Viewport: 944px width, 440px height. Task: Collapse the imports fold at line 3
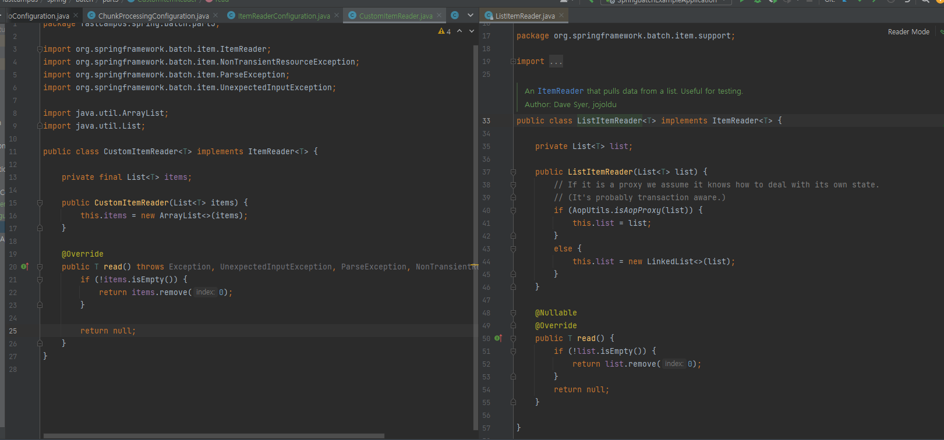pos(40,49)
